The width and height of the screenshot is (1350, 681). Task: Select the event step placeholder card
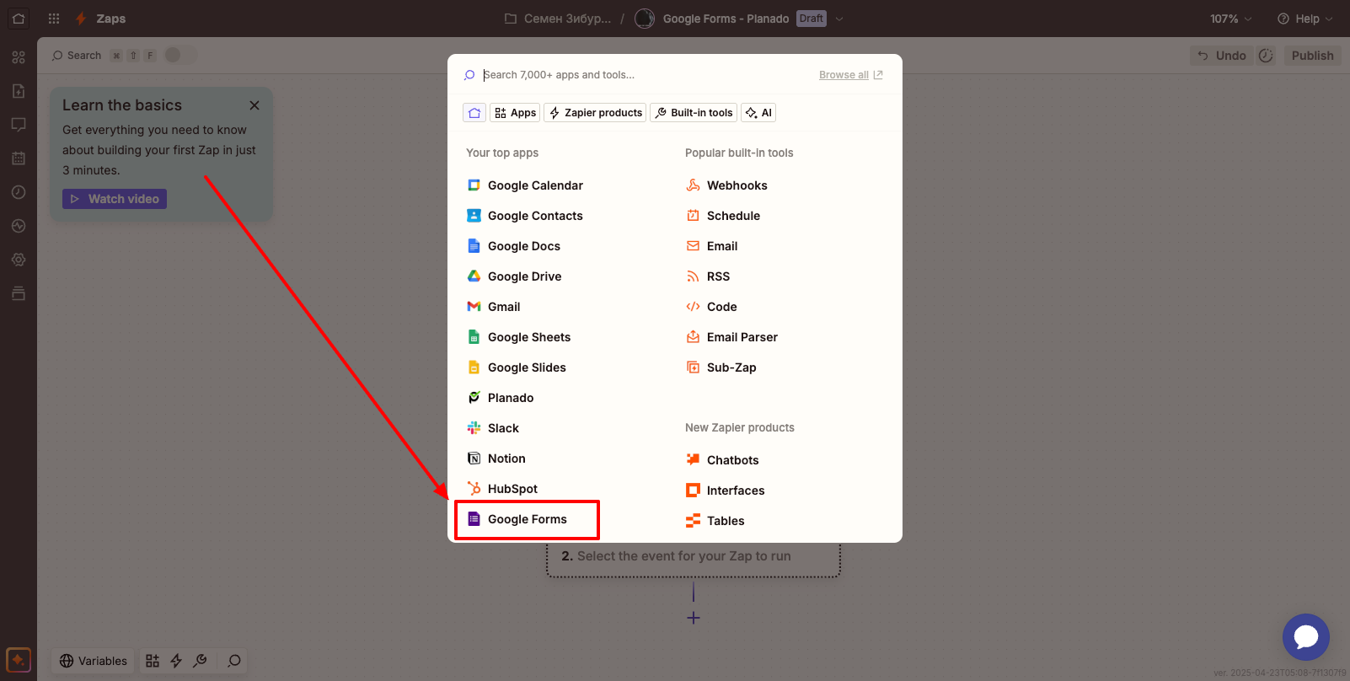[x=694, y=558]
